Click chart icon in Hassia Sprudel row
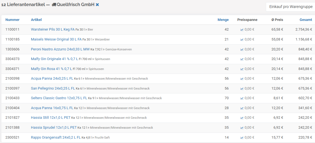The width and height of the screenshot is (315, 143). [x=242, y=128]
